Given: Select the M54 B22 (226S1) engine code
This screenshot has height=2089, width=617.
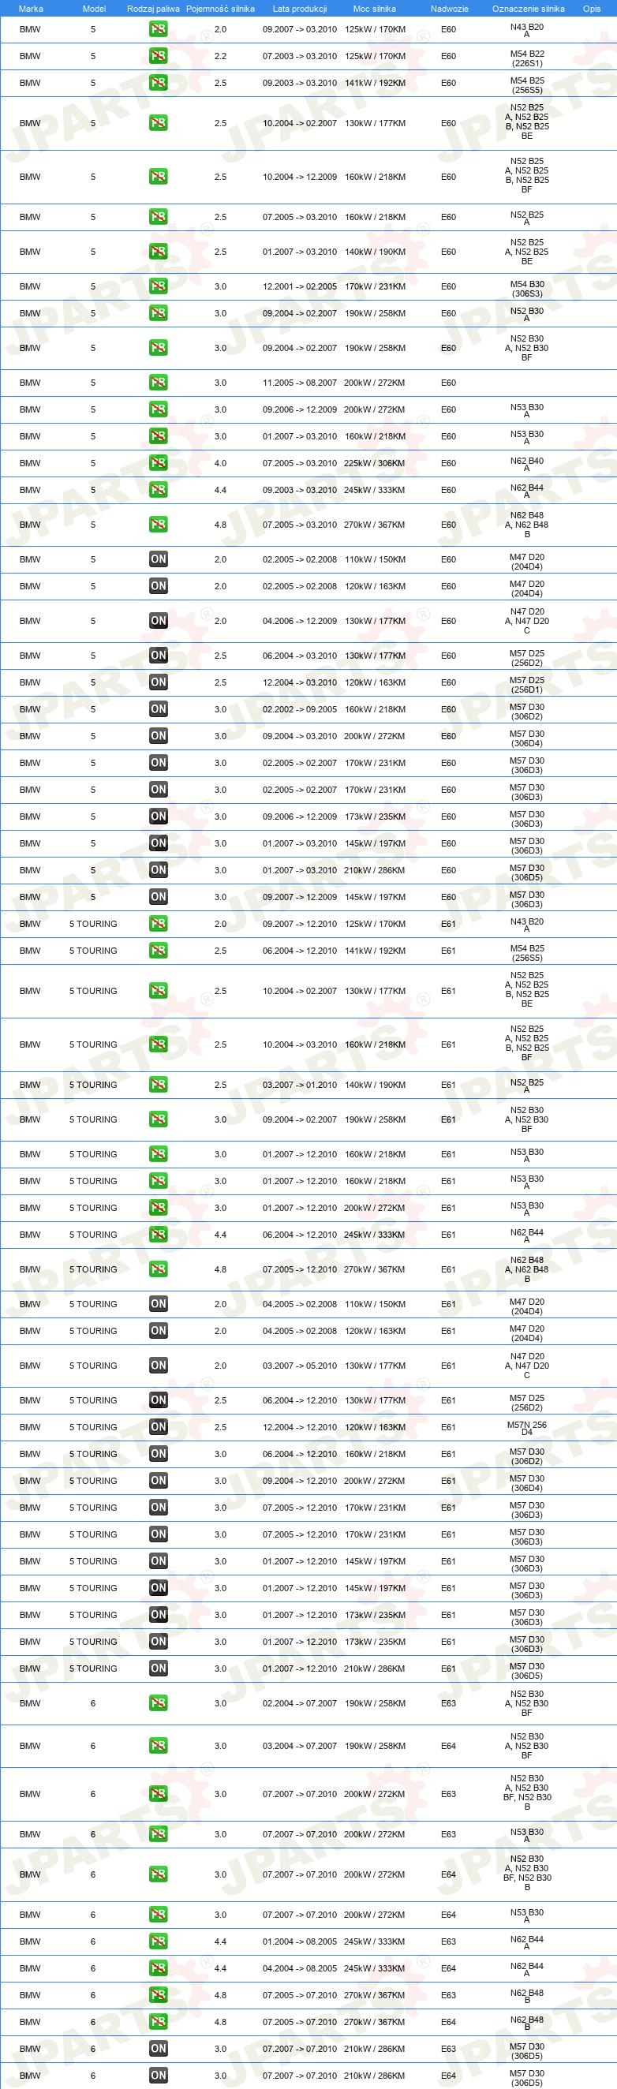Looking at the screenshot, I should pos(527,58).
